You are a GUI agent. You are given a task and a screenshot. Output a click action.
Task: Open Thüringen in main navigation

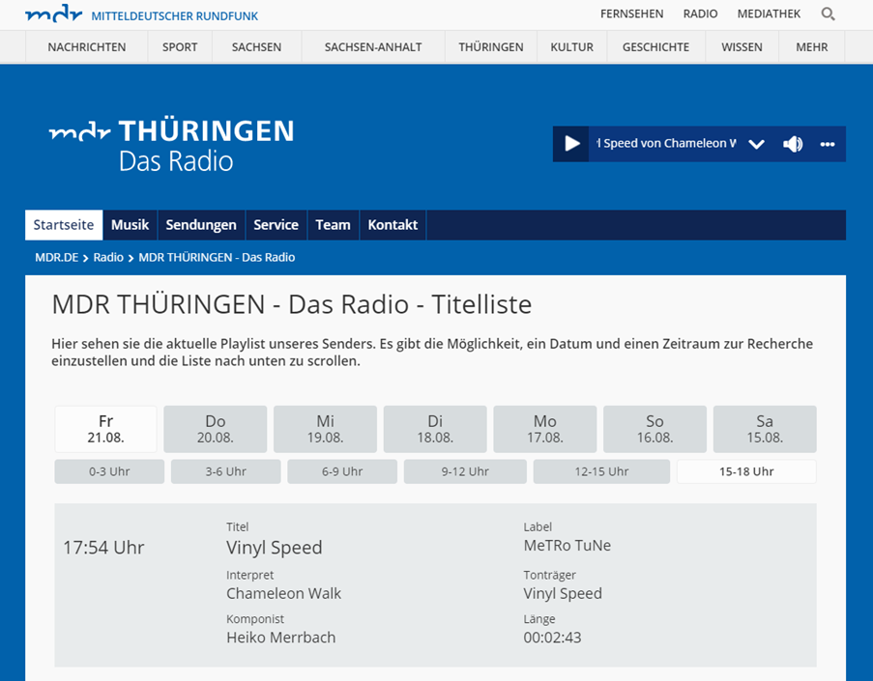point(491,47)
